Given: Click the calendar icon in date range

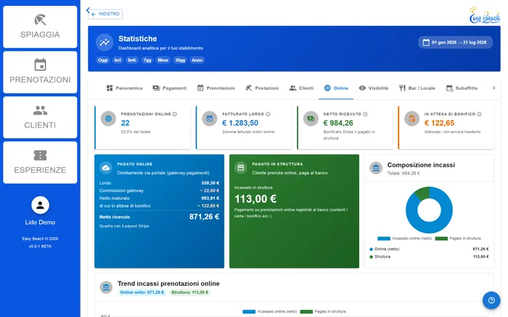Looking at the screenshot, I should (426, 42).
